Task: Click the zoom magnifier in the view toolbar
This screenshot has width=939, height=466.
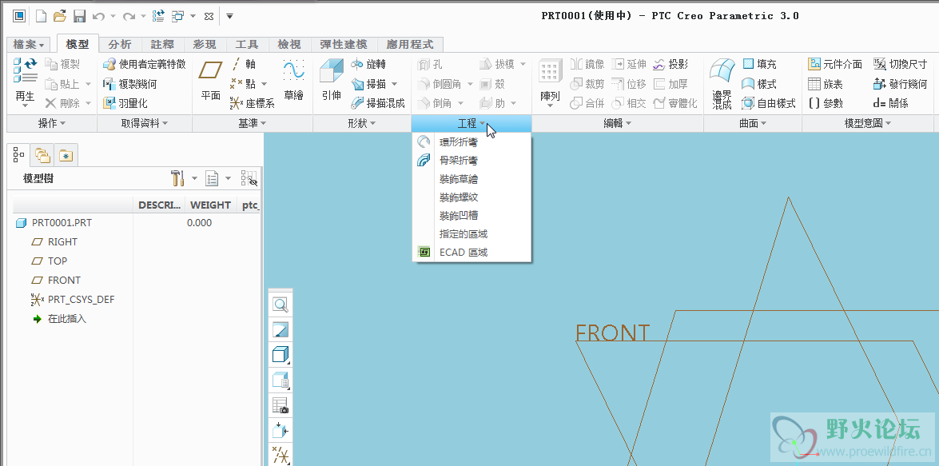Action: pos(281,305)
